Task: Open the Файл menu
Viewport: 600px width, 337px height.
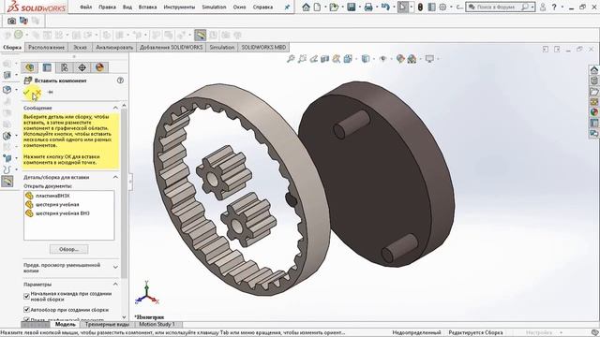Action: pyautogui.click(x=85, y=7)
